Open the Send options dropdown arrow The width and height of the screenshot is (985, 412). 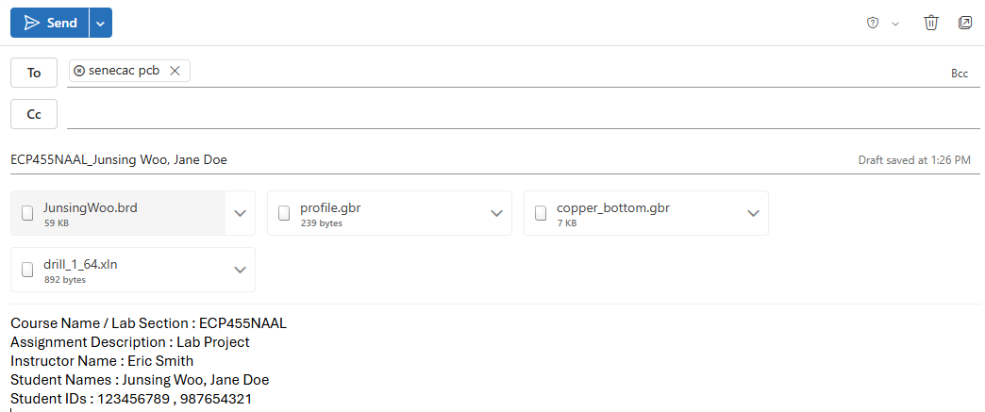(x=101, y=23)
